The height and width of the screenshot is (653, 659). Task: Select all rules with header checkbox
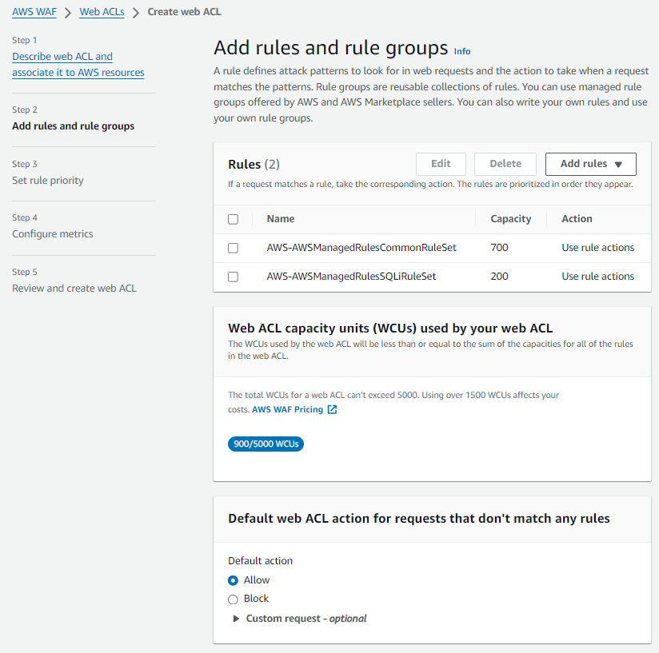233,219
